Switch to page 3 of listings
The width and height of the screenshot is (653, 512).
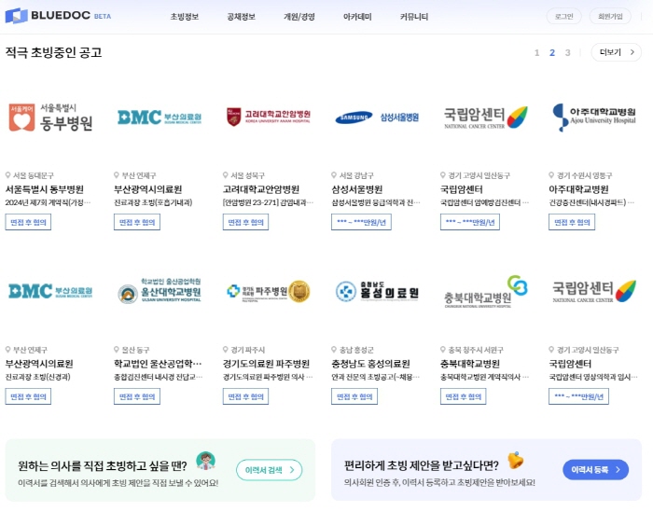(567, 52)
